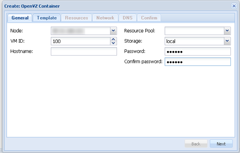
Task: Click the Node selection field
Action: (81, 31)
